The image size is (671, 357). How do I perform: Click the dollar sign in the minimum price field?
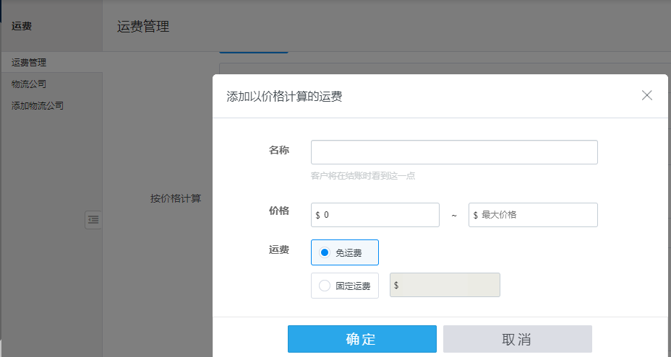318,215
